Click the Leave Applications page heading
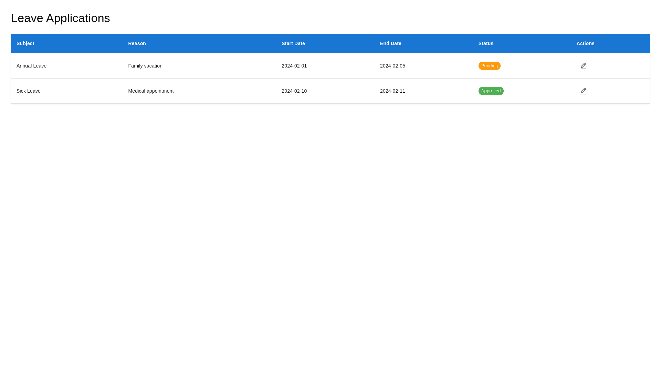The height and width of the screenshot is (372, 661). pos(61,18)
